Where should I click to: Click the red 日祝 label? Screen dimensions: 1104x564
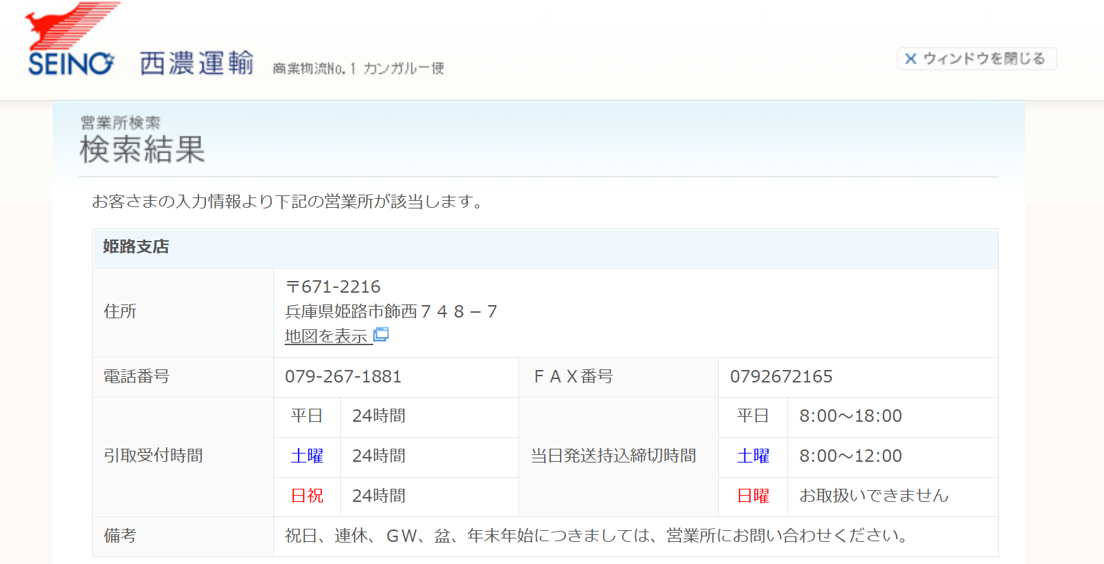click(x=307, y=496)
